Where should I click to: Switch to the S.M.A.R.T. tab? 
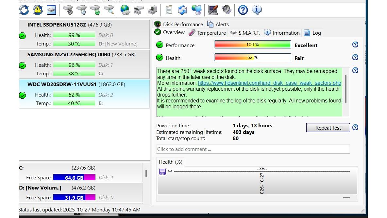tap(245, 33)
